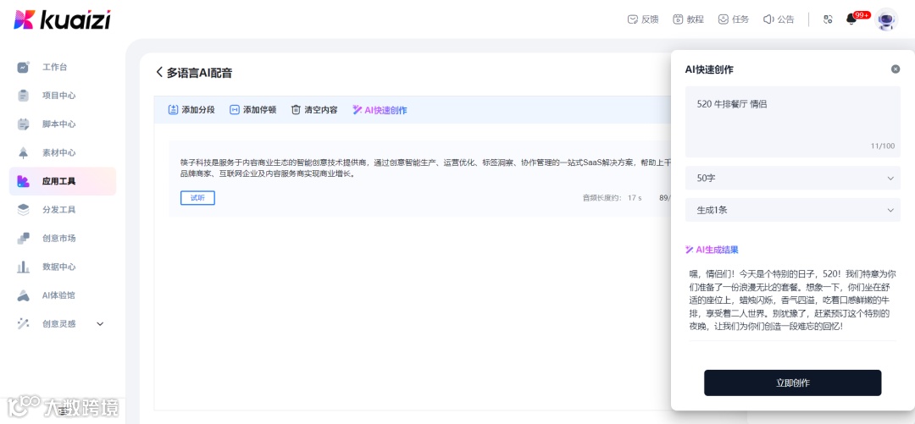Click the translate icon in the header
Screen dimensions: 915x424
click(828, 19)
